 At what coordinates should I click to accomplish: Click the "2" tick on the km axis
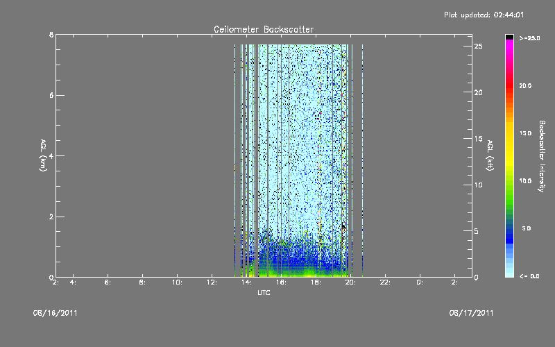point(51,217)
